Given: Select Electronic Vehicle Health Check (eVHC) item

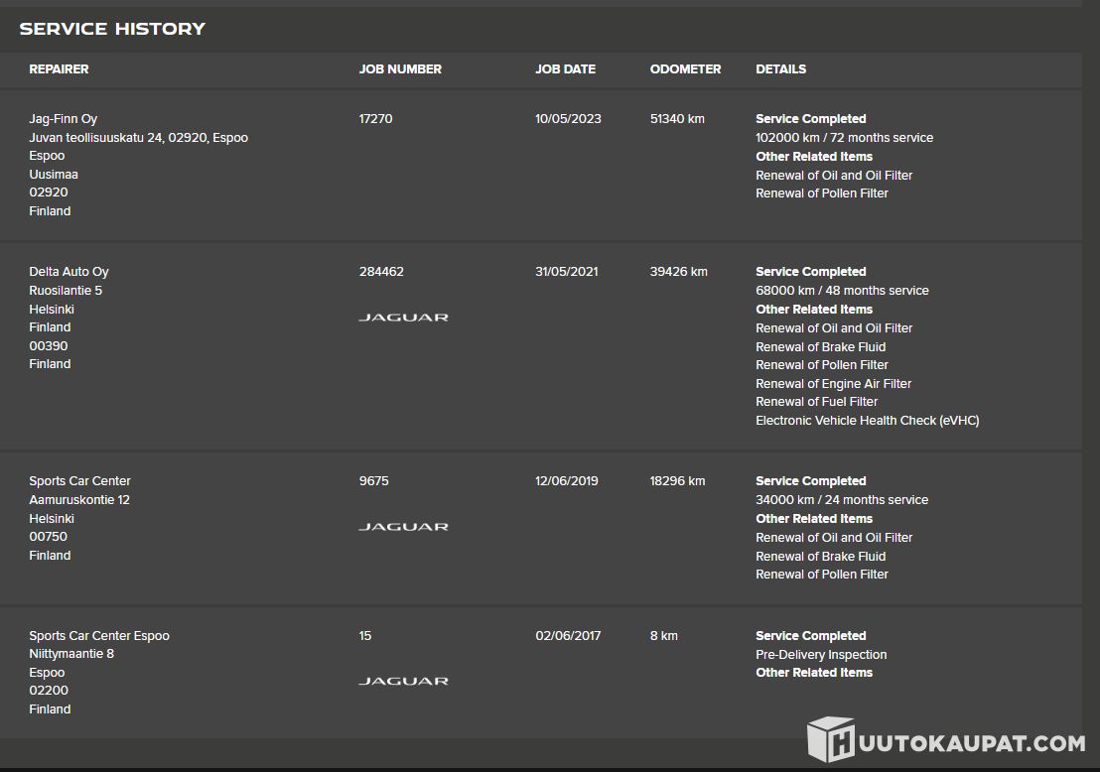Looking at the screenshot, I should tap(867, 421).
